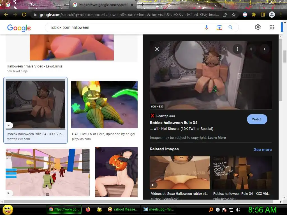This screenshot has width=287, height=215.
Task: Open the preview panel's three-dot options
Action: [238, 49]
